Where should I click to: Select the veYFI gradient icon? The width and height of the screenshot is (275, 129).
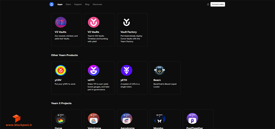93,70
